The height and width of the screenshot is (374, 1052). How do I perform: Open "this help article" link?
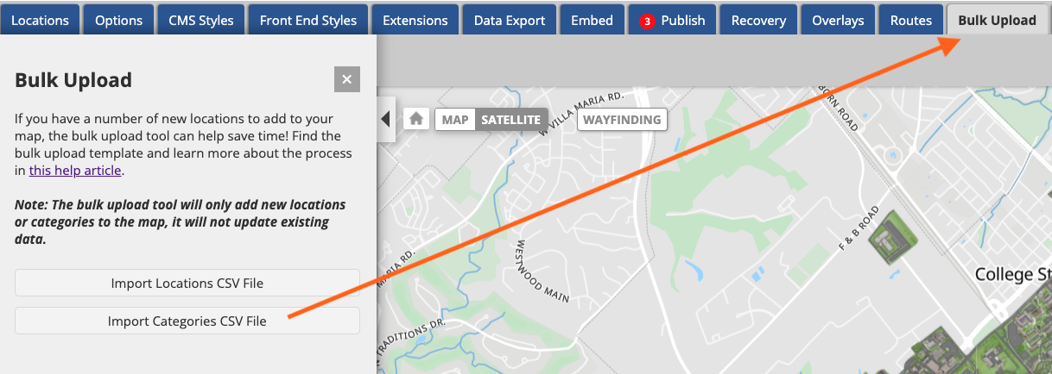(x=75, y=171)
